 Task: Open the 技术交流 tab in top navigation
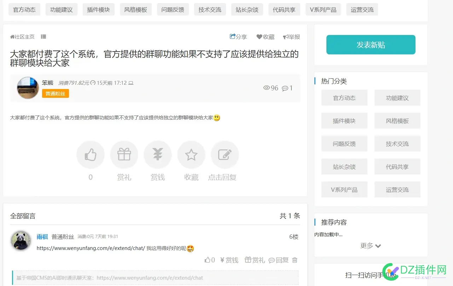tap(210, 10)
